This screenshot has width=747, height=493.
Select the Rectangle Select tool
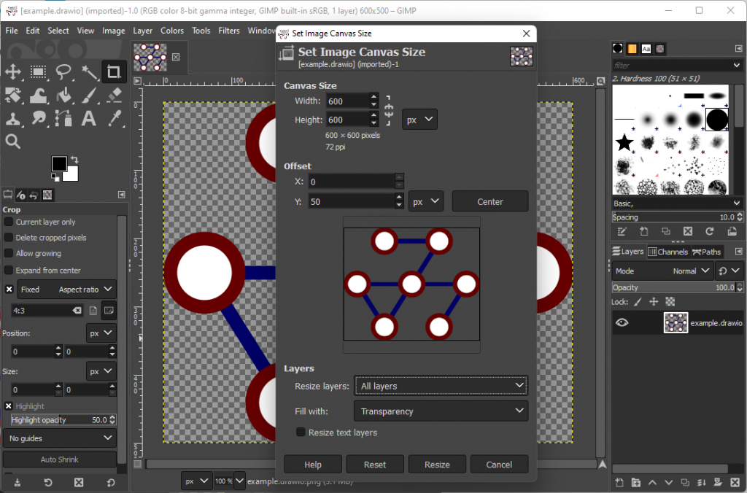pos(38,72)
